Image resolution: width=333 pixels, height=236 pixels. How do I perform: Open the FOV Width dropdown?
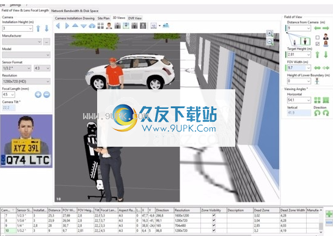coord(309,68)
